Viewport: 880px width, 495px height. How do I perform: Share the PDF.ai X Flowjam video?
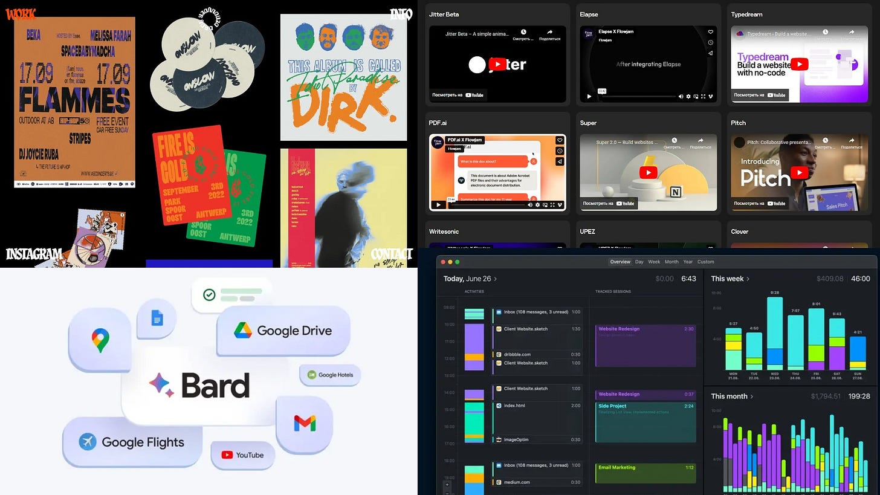[560, 161]
